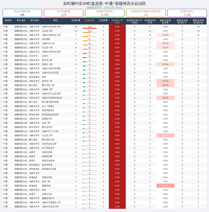Click the 首揽及时率分母 column header

click(150, 21)
